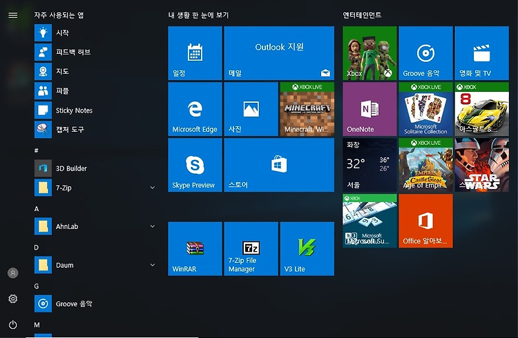
Task: Launch the Asphalt 8 racing tile
Action: pos(481,109)
